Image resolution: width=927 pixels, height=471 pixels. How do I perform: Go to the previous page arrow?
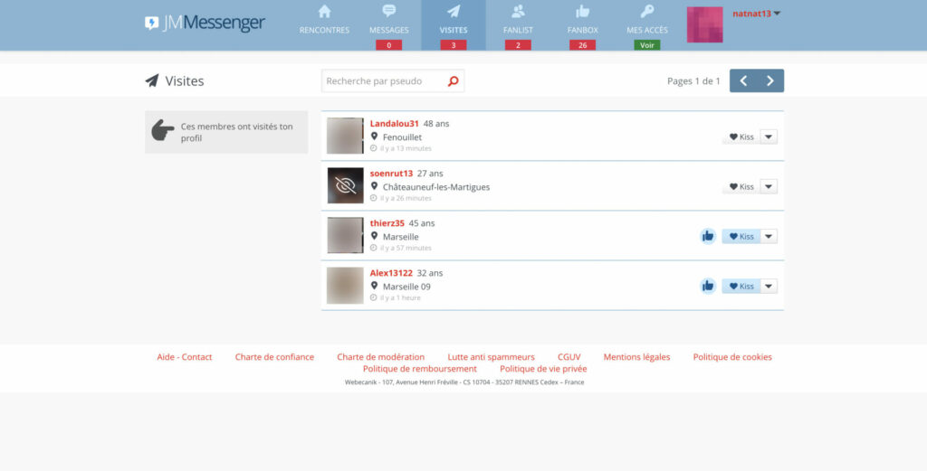coord(743,80)
